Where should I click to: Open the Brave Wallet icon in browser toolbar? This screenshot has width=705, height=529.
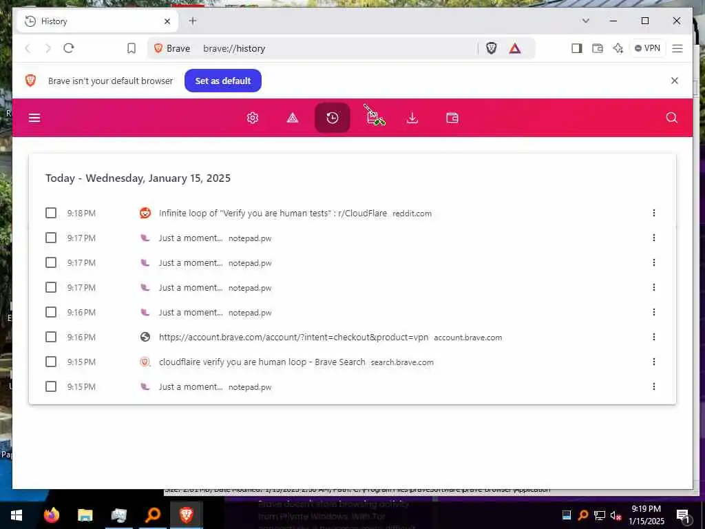(598, 48)
